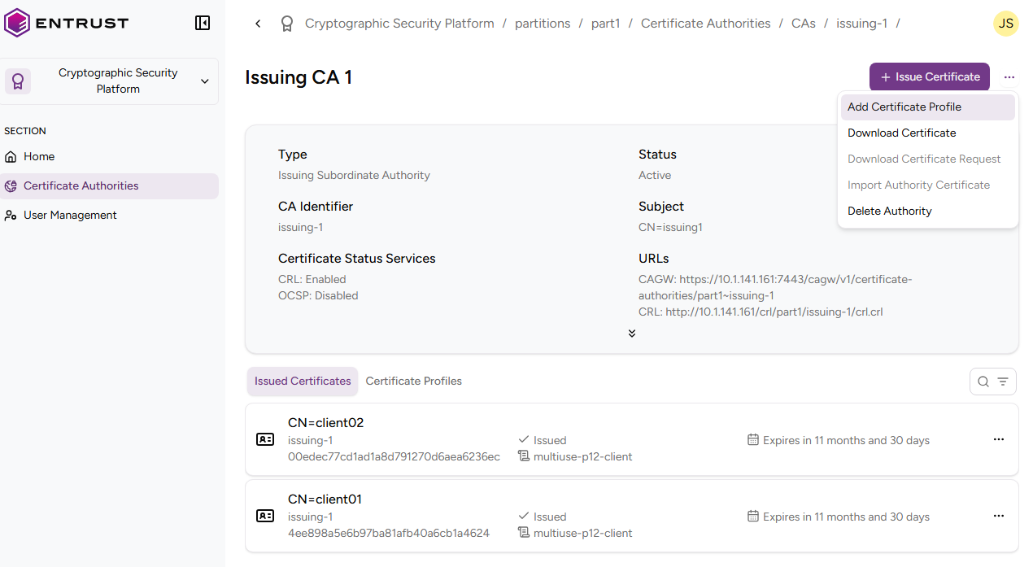Image resolution: width=1033 pixels, height=567 pixels.
Task: Click the JS user avatar
Action: 1006,24
